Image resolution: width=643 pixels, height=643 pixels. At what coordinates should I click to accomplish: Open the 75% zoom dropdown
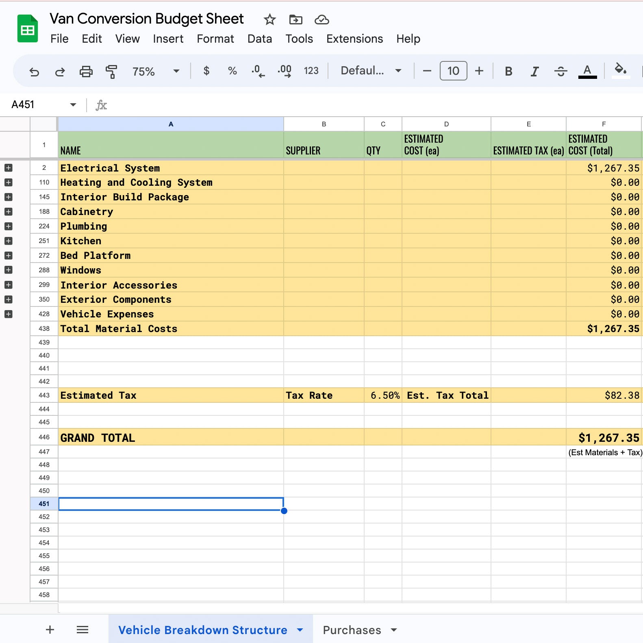(155, 72)
